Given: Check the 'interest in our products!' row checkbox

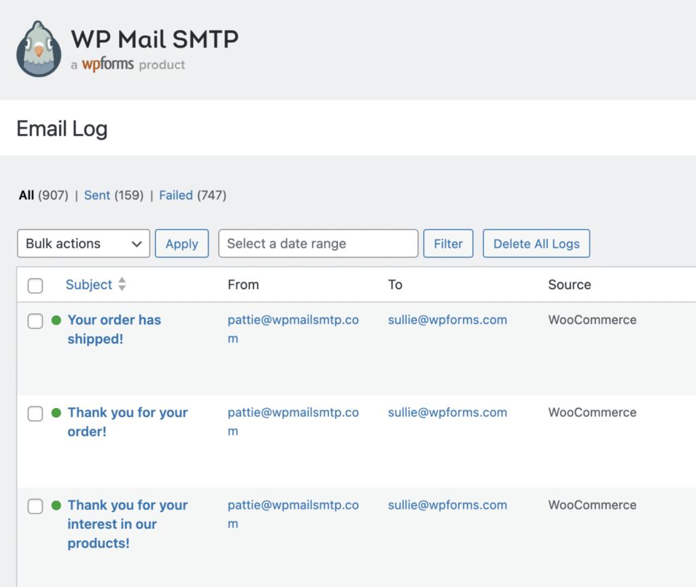Looking at the screenshot, I should pos(35,506).
